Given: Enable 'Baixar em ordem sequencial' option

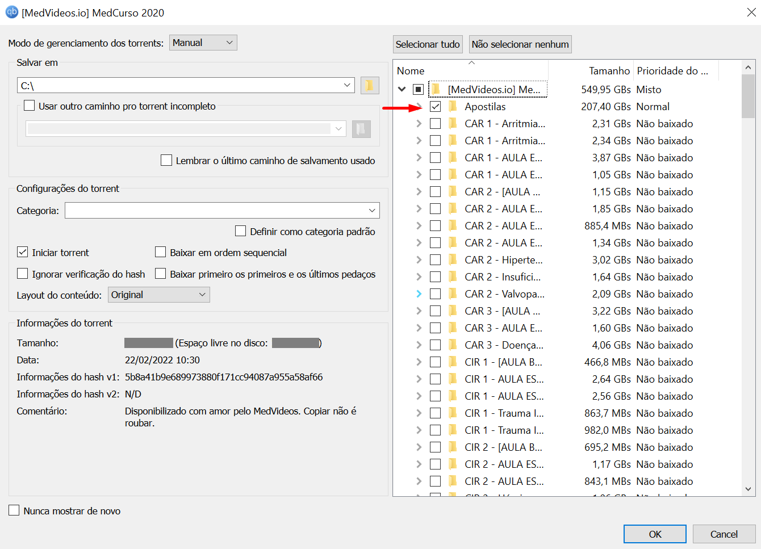Looking at the screenshot, I should click(x=161, y=253).
